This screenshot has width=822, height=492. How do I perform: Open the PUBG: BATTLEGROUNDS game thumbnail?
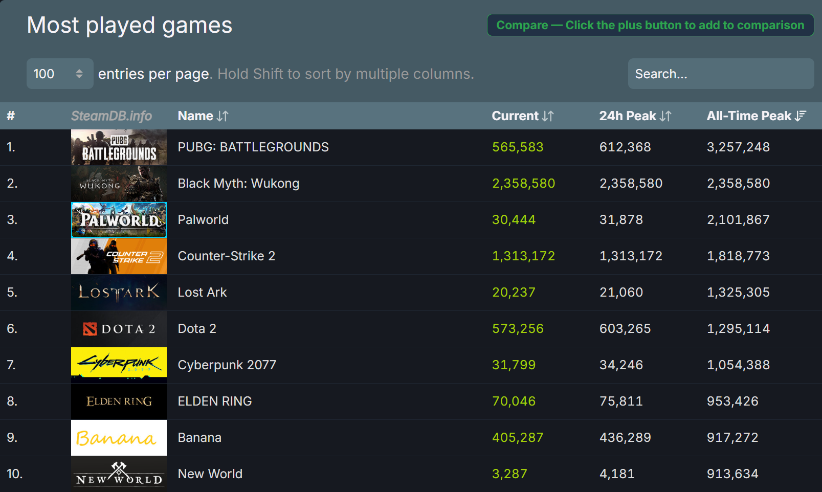coord(119,147)
